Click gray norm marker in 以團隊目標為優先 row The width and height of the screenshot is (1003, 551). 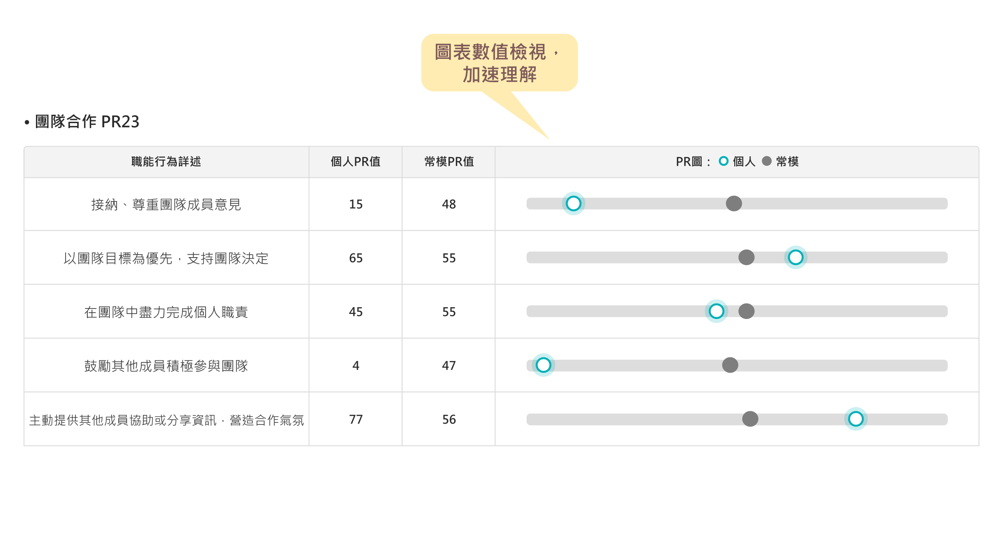point(746,257)
